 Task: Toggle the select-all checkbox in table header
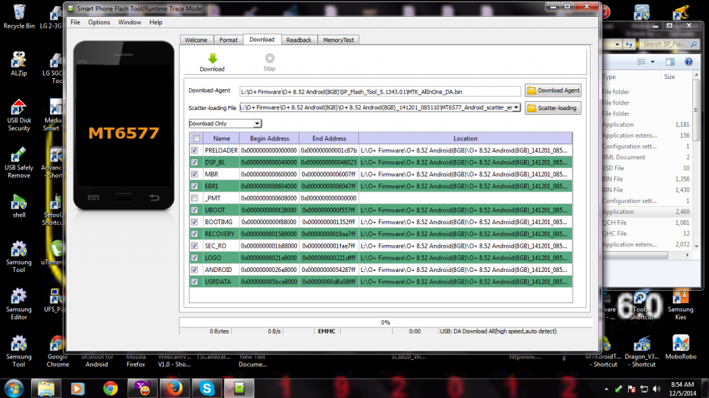click(x=195, y=138)
